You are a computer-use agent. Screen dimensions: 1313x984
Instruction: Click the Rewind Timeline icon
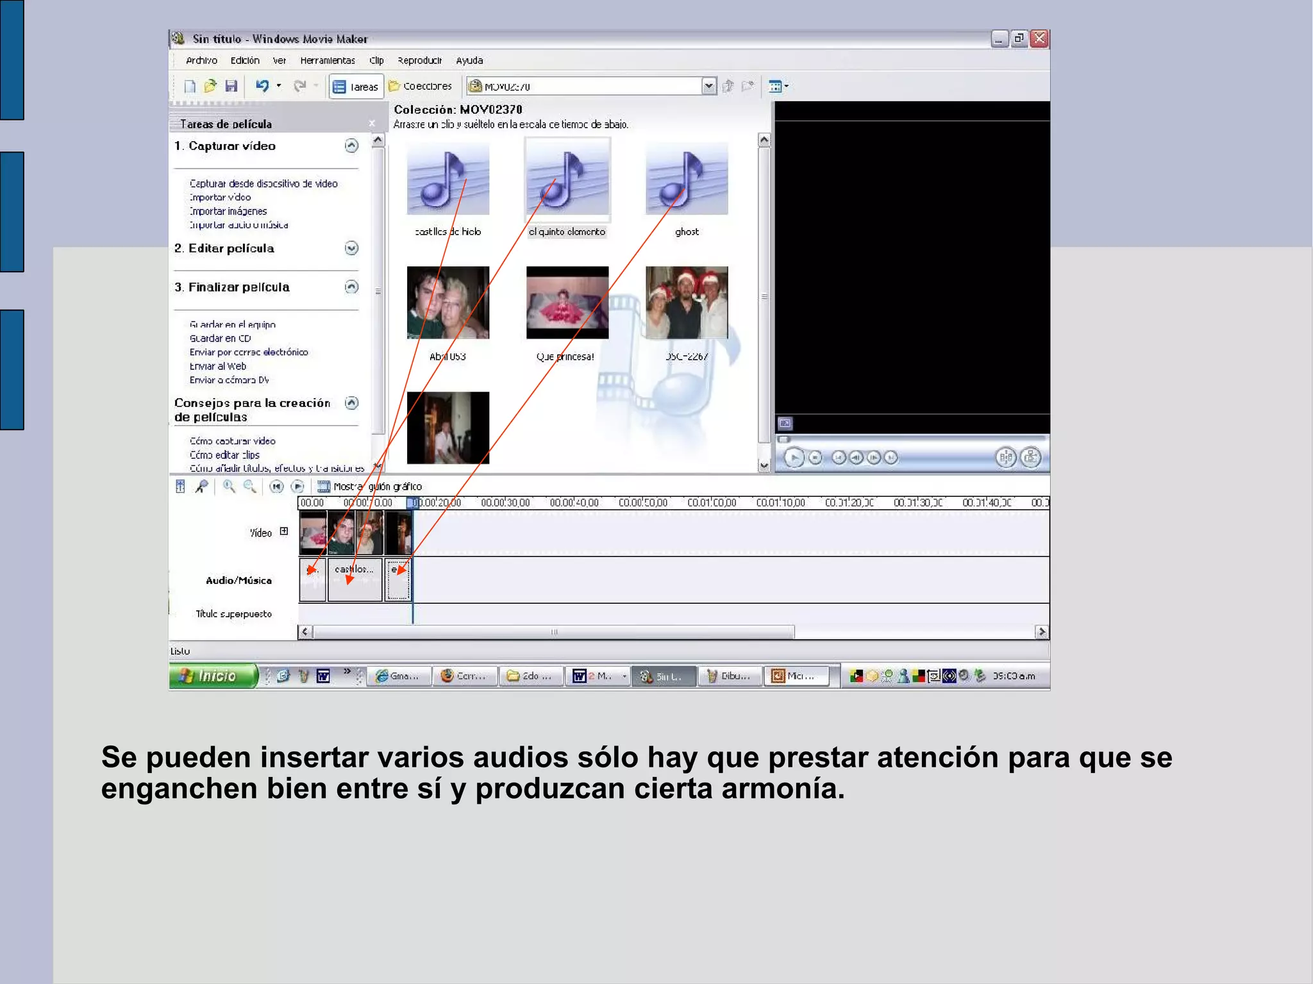tap(276, 487)
